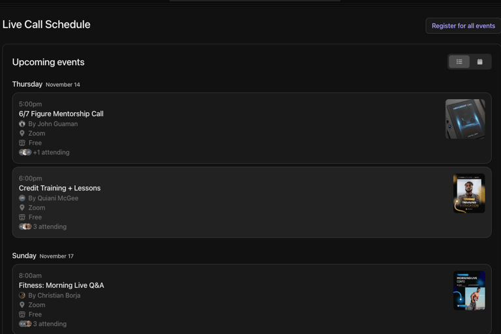Click attendee avatars on Mentorship Call

(25, 153)
